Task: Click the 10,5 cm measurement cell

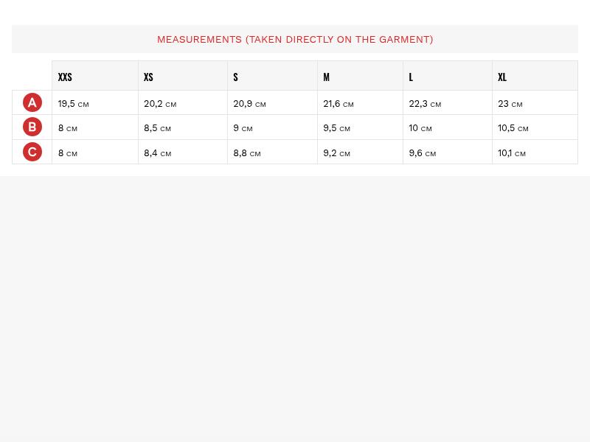Action: pos(513,127)
